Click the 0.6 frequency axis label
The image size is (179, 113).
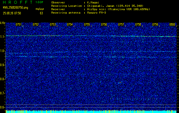(x=2, y=107)
